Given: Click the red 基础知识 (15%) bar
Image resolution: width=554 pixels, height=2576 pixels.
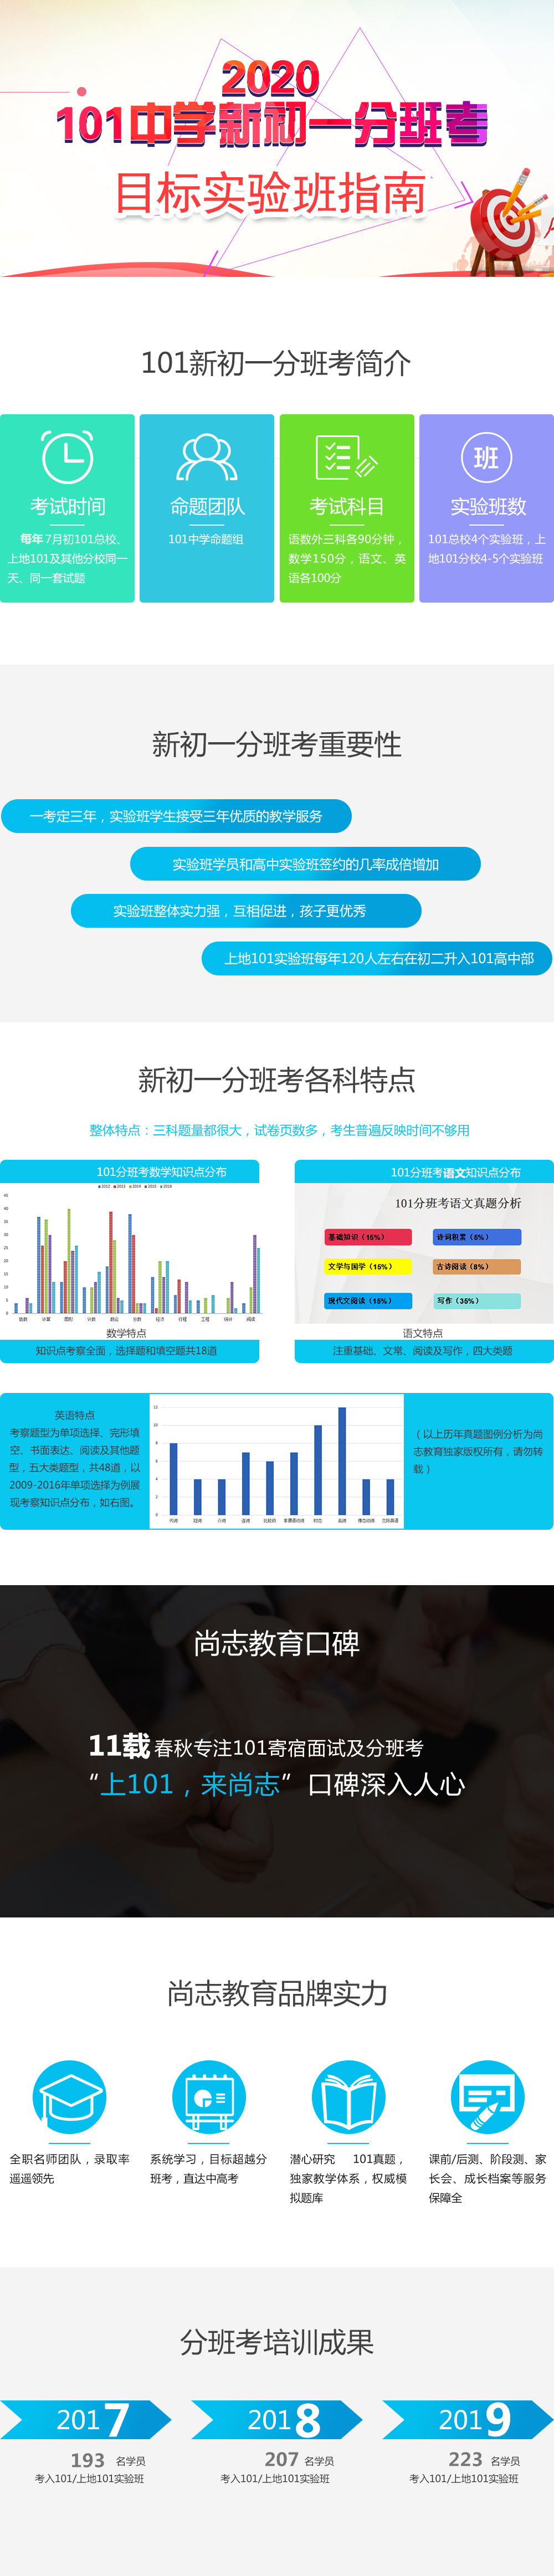Looking at the screenshot, I should tap(367, 1237).
